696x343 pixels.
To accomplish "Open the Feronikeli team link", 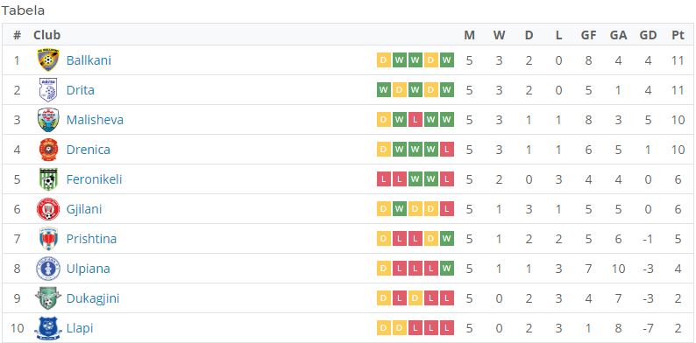I will tap(94, 179).
